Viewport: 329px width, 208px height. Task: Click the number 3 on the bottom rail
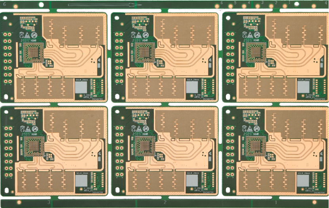click(x=49, y=202)
